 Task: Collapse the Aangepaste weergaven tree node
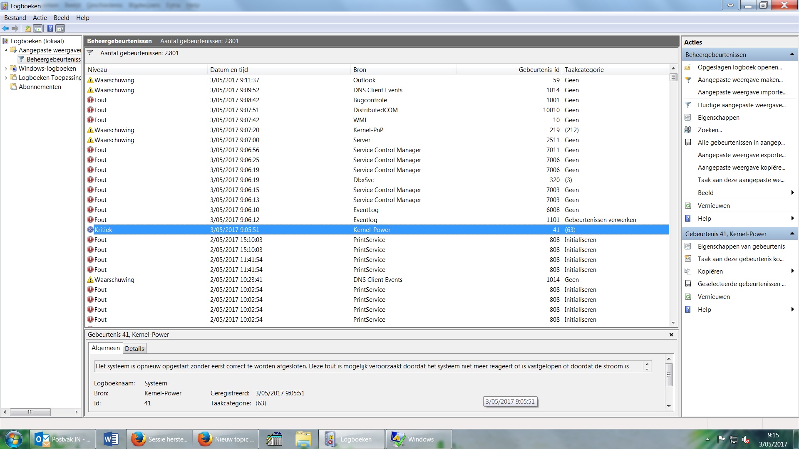coord(6,50)
